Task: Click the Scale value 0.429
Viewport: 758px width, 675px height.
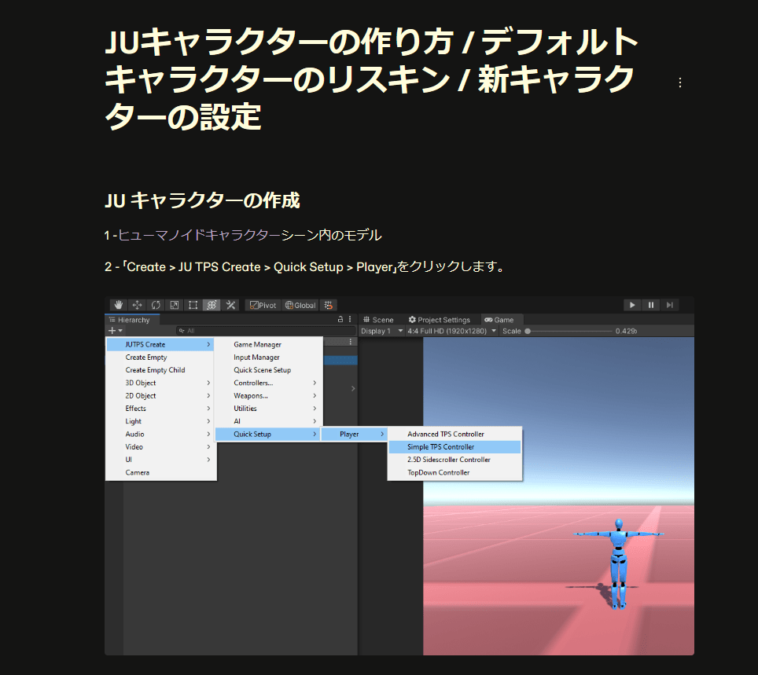Action: [x=626, y=331]
